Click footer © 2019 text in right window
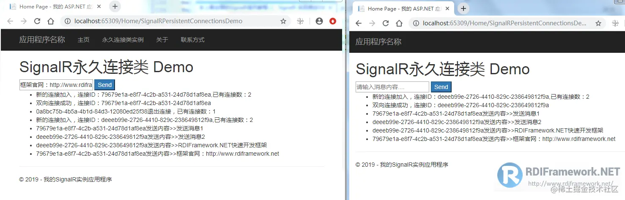The image size is (625, 200). (x=402, y=165)
